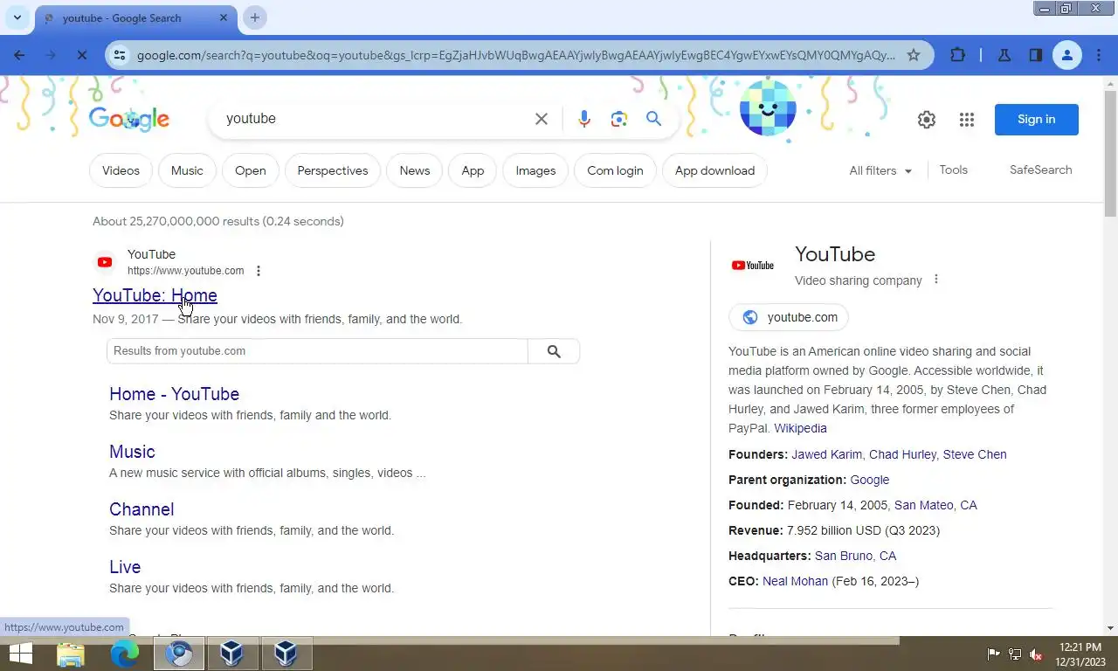
Task: Open the YouTube: Home result link
Action: click(x=155, y=295)
